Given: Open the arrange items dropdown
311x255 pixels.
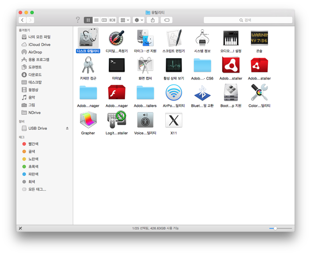Looking at the screenshot, I should click(x=124, y=20).
